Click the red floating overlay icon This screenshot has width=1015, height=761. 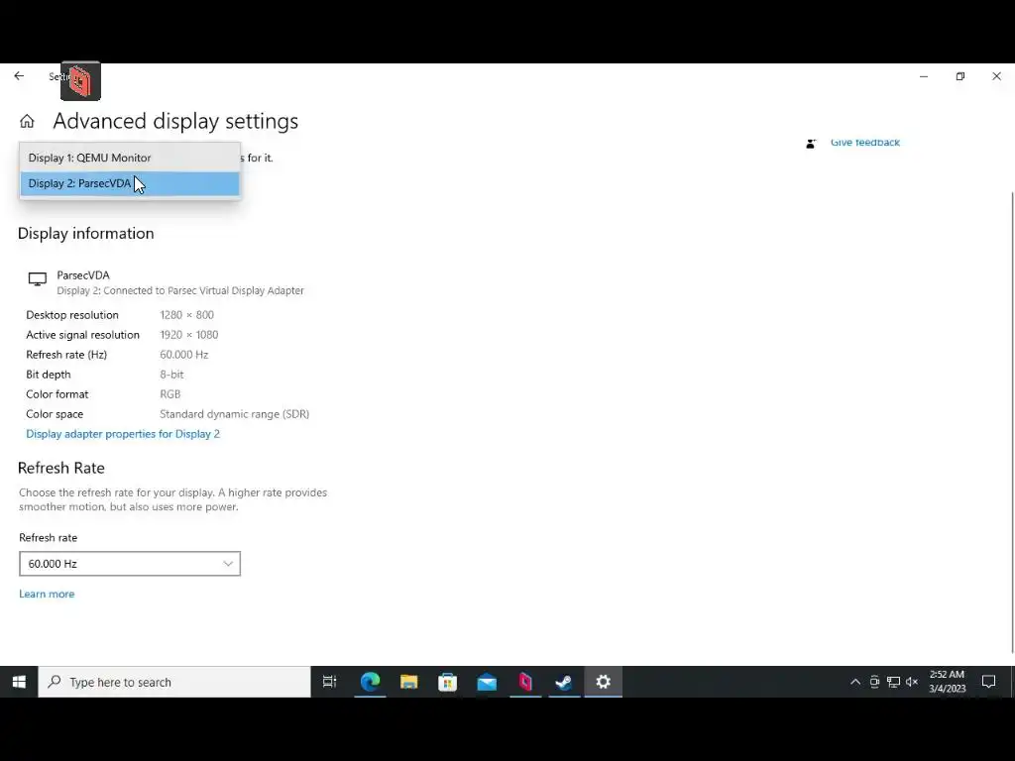coord(80,81)
